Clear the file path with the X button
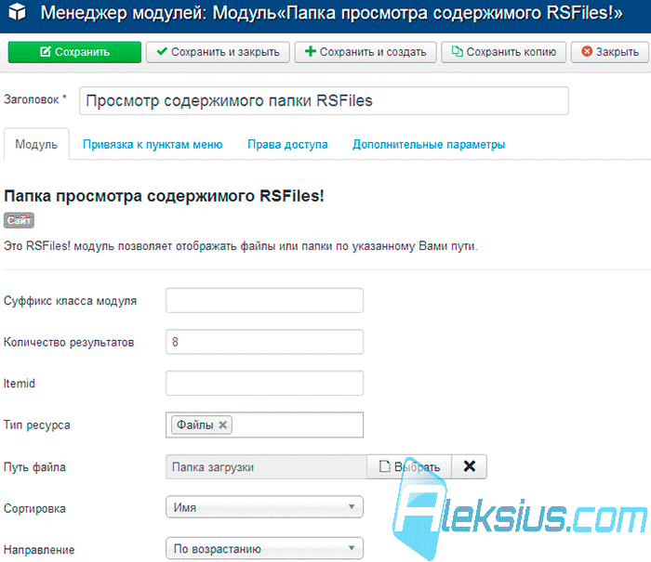 pyautogui.click(x=469, y=467)
